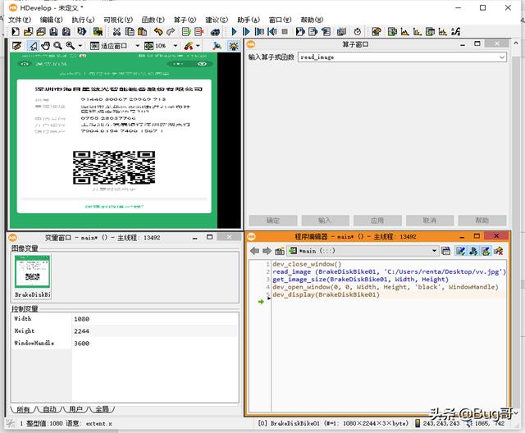Deactivate selected lines red X icon
The width and height of the screenshot is (525, 433).
point(199,32)
